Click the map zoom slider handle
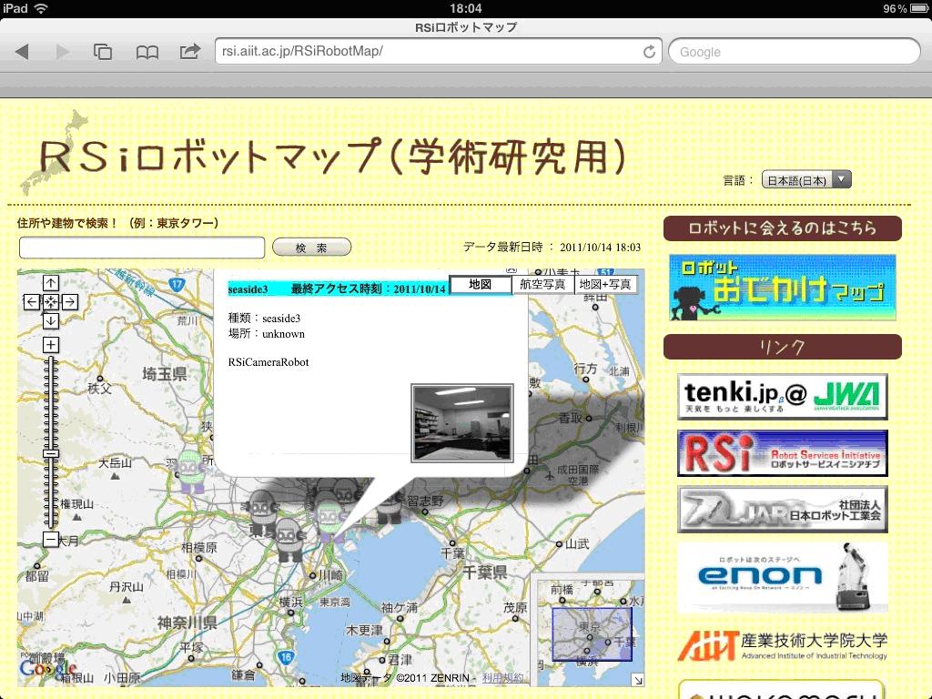The height and width of the screenshot is (699, 932). point(51,453)
